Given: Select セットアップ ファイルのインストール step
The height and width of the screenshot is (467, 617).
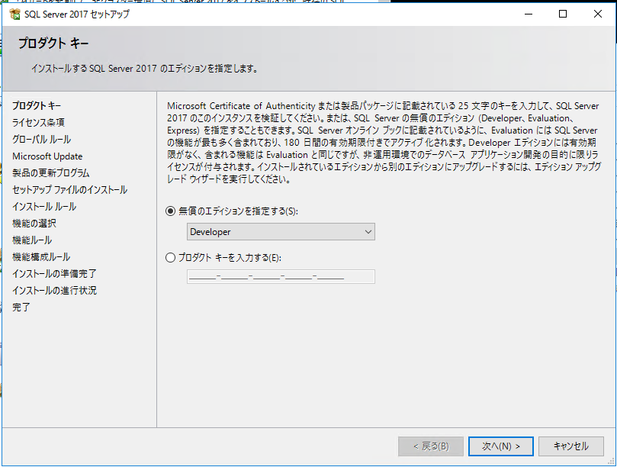Looking at the screenshot, I should point(69,190).
